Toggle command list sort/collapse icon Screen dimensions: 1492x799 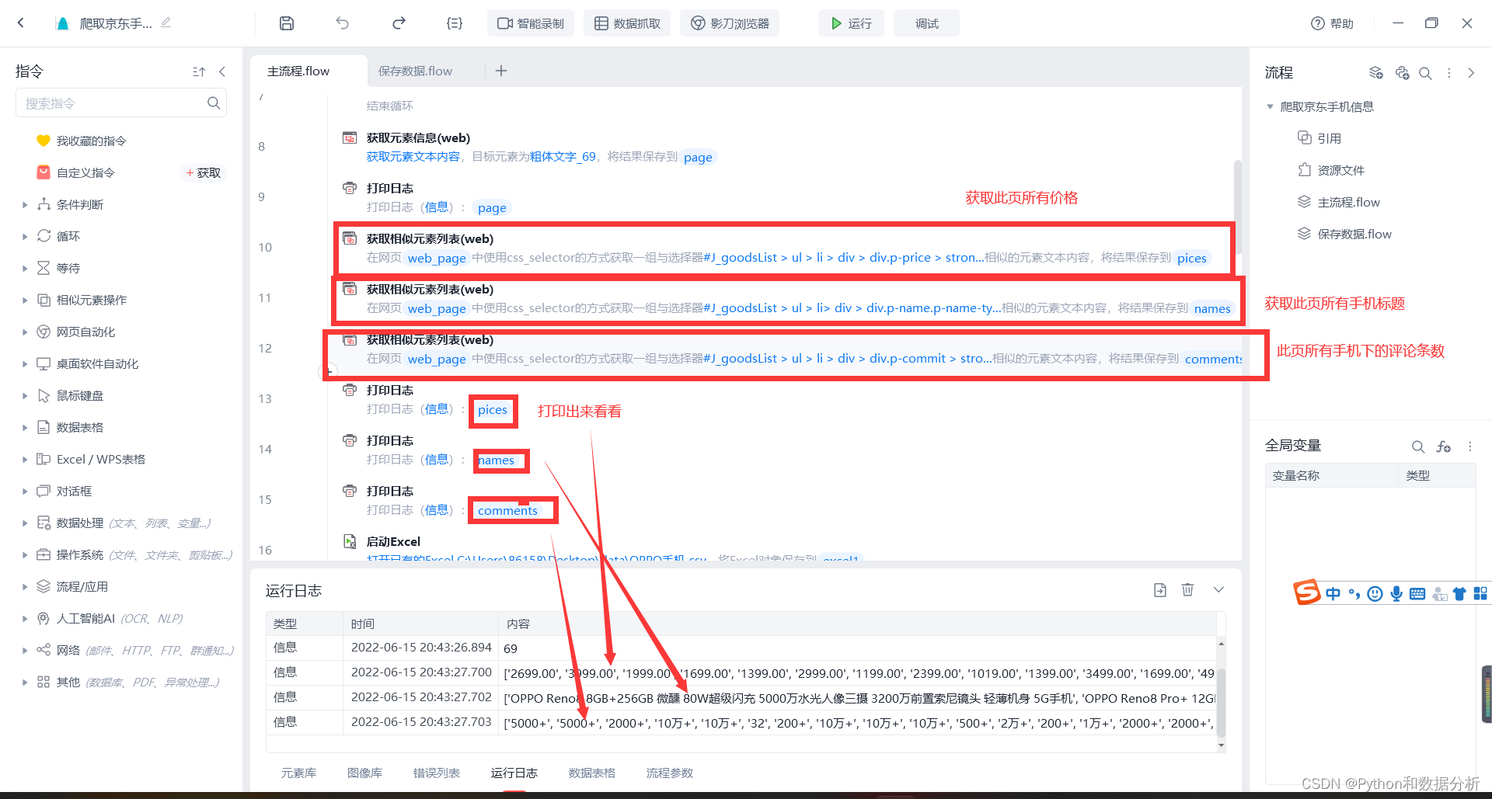pos(199,71)
